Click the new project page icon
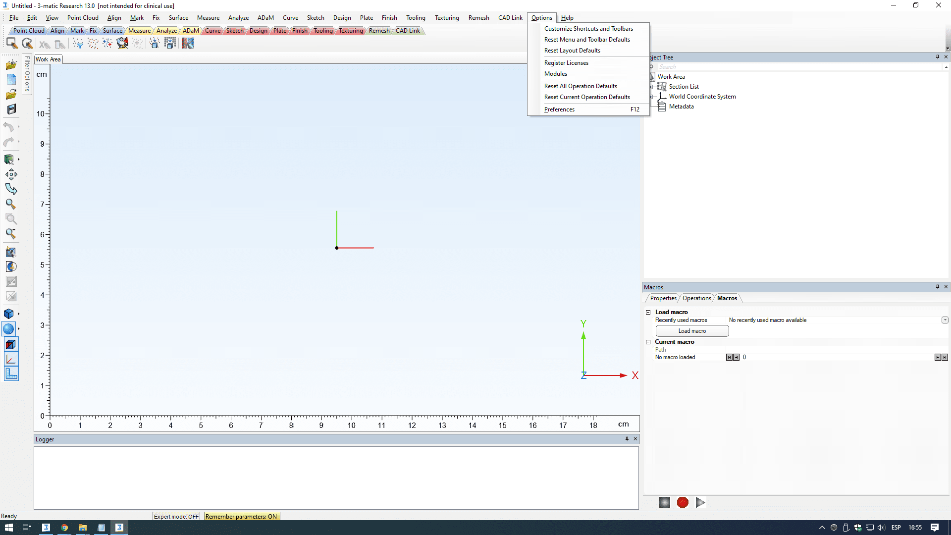Image resolution: width=951 pixels, height=535 pixels. (x=11, y=79)
